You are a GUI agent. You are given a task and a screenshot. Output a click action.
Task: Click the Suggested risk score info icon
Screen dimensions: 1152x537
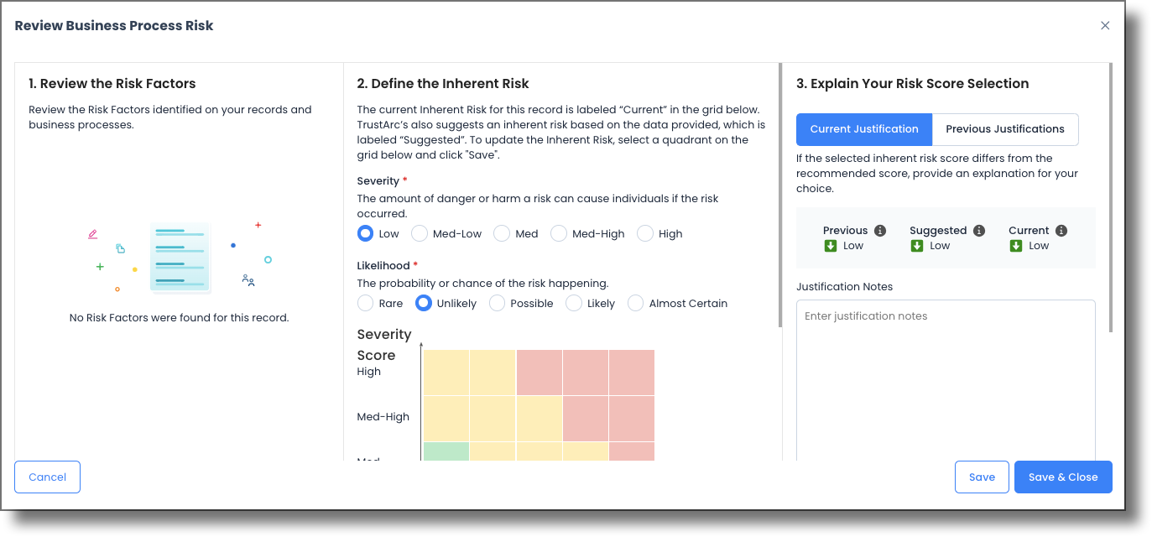click(979, 231)
